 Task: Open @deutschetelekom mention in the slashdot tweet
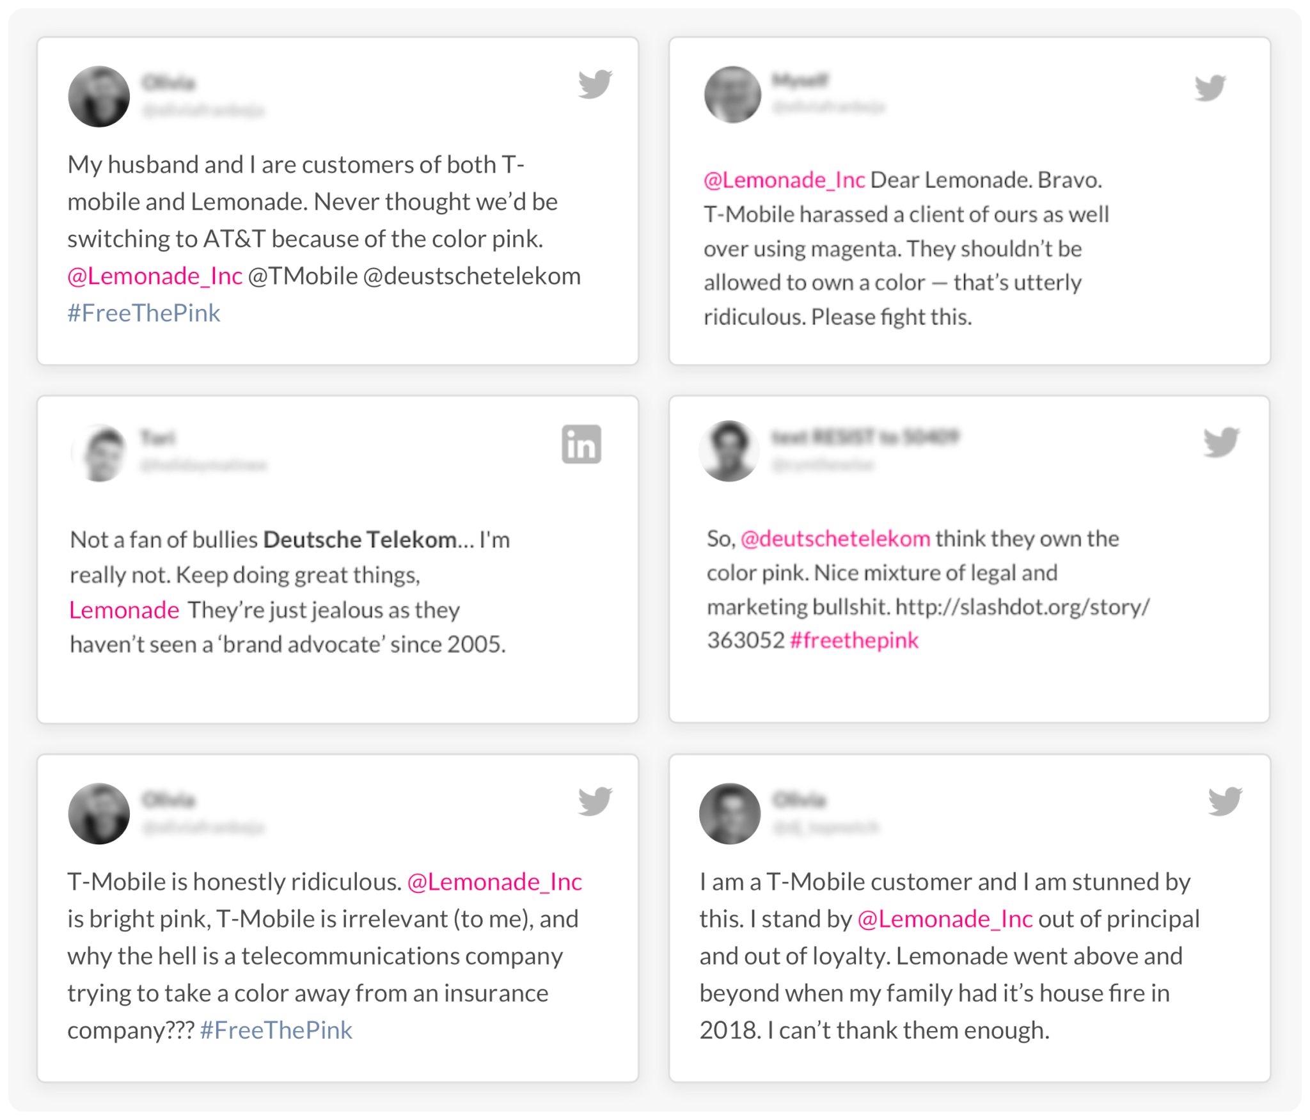pos(835,538)
